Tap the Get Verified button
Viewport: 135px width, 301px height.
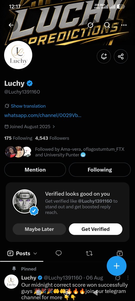click(x=95, y=229)
